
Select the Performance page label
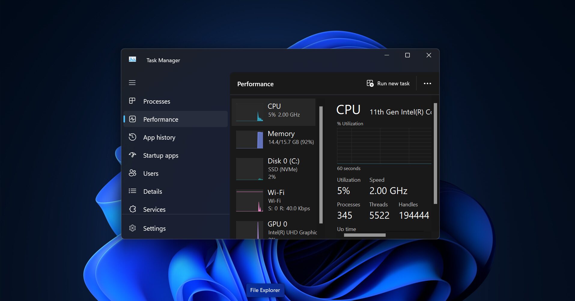(161, 120)
